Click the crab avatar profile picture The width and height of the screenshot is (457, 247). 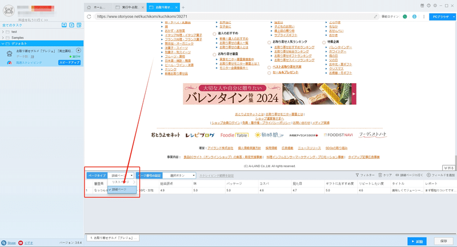pyautogui.click(x=9, y=11)
